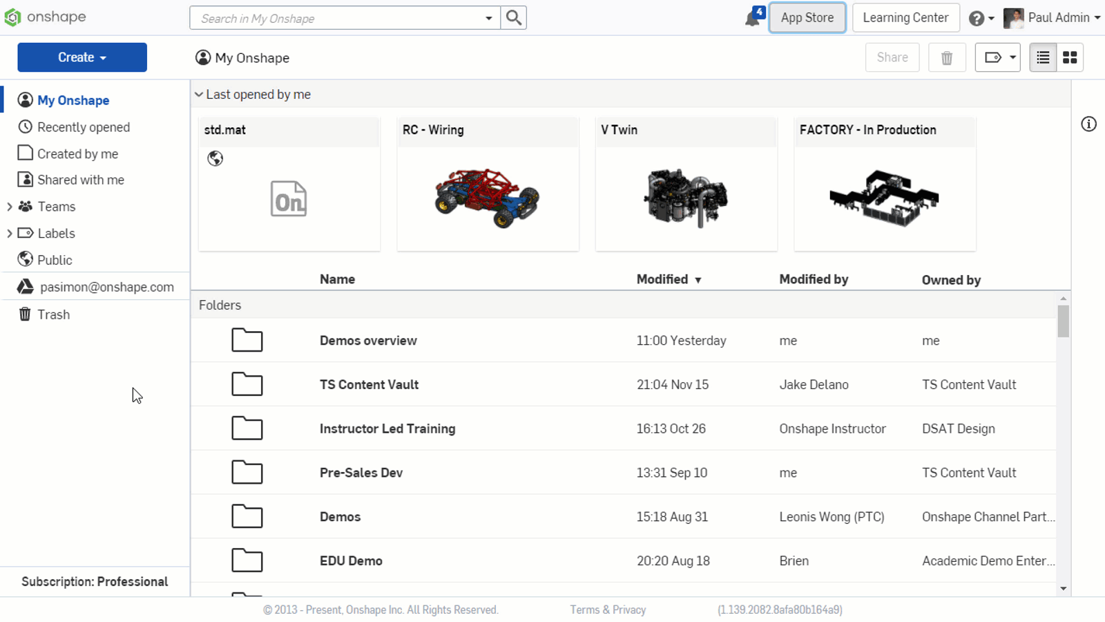Open the help question mark icon
This screenshot has width=1105, height=622.
coord(976,17)
